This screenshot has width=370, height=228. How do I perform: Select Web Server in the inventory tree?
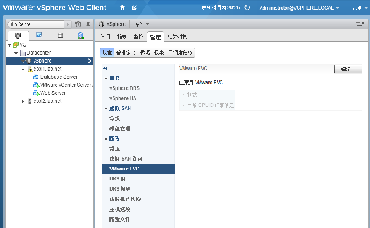pos(53,93)
